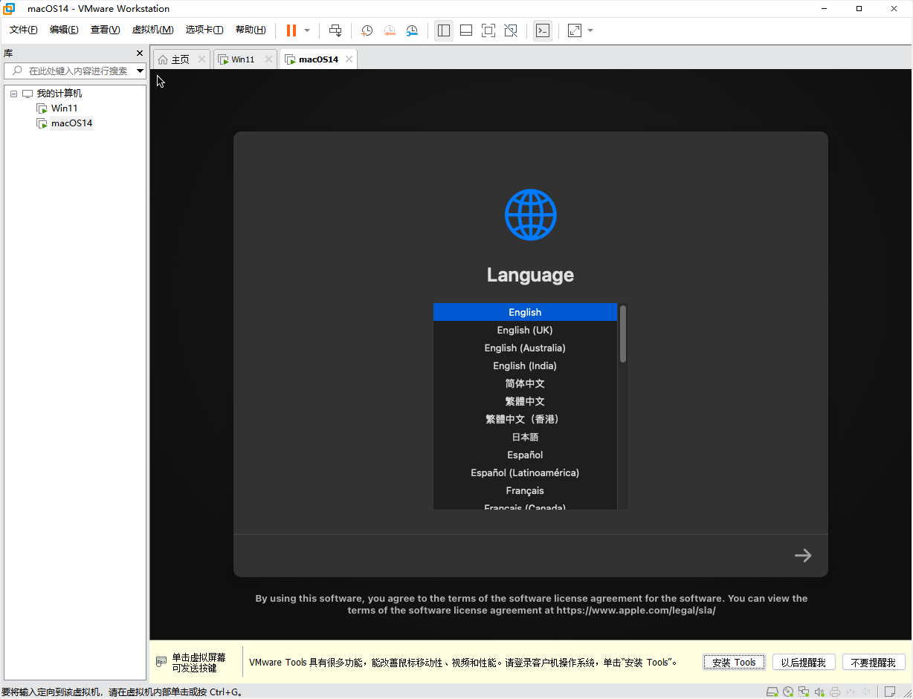This screenshot has height=699, width=913.
Task: Choose Français language
Action: [x=525, y=490]
